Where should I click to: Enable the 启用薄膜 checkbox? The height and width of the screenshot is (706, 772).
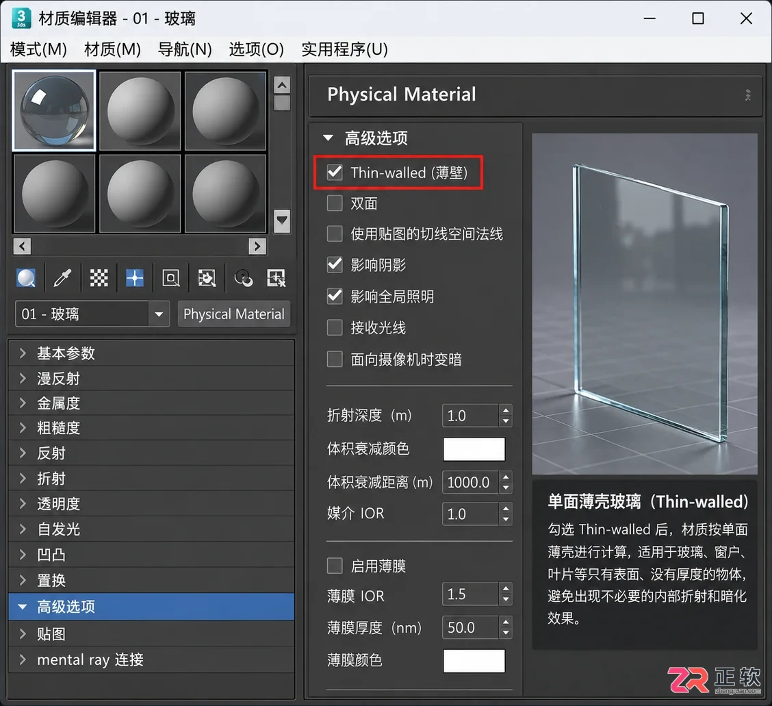pyautogui.click(x=335, y=566)
